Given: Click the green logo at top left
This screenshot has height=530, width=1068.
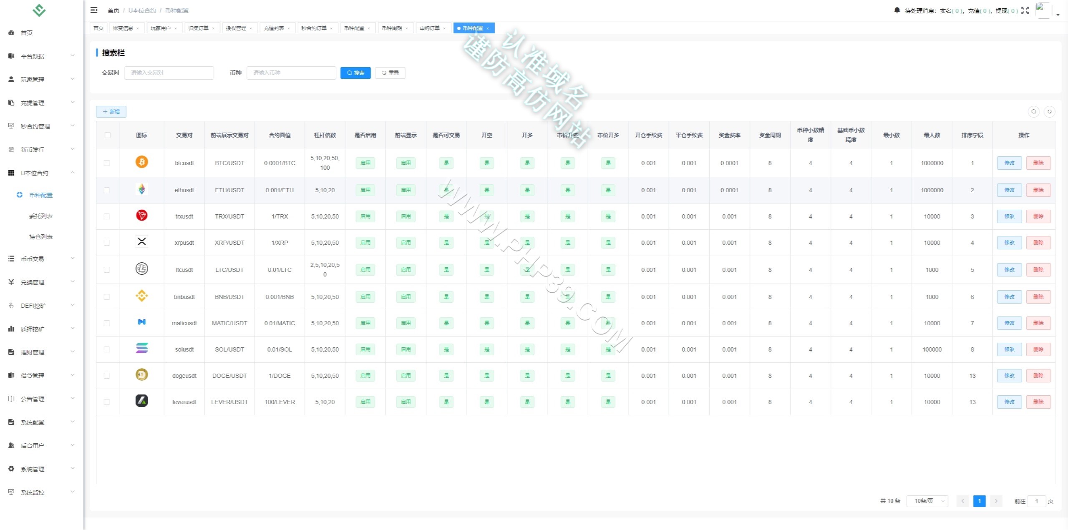Looking at the screenshot, I should click(39, 10).
